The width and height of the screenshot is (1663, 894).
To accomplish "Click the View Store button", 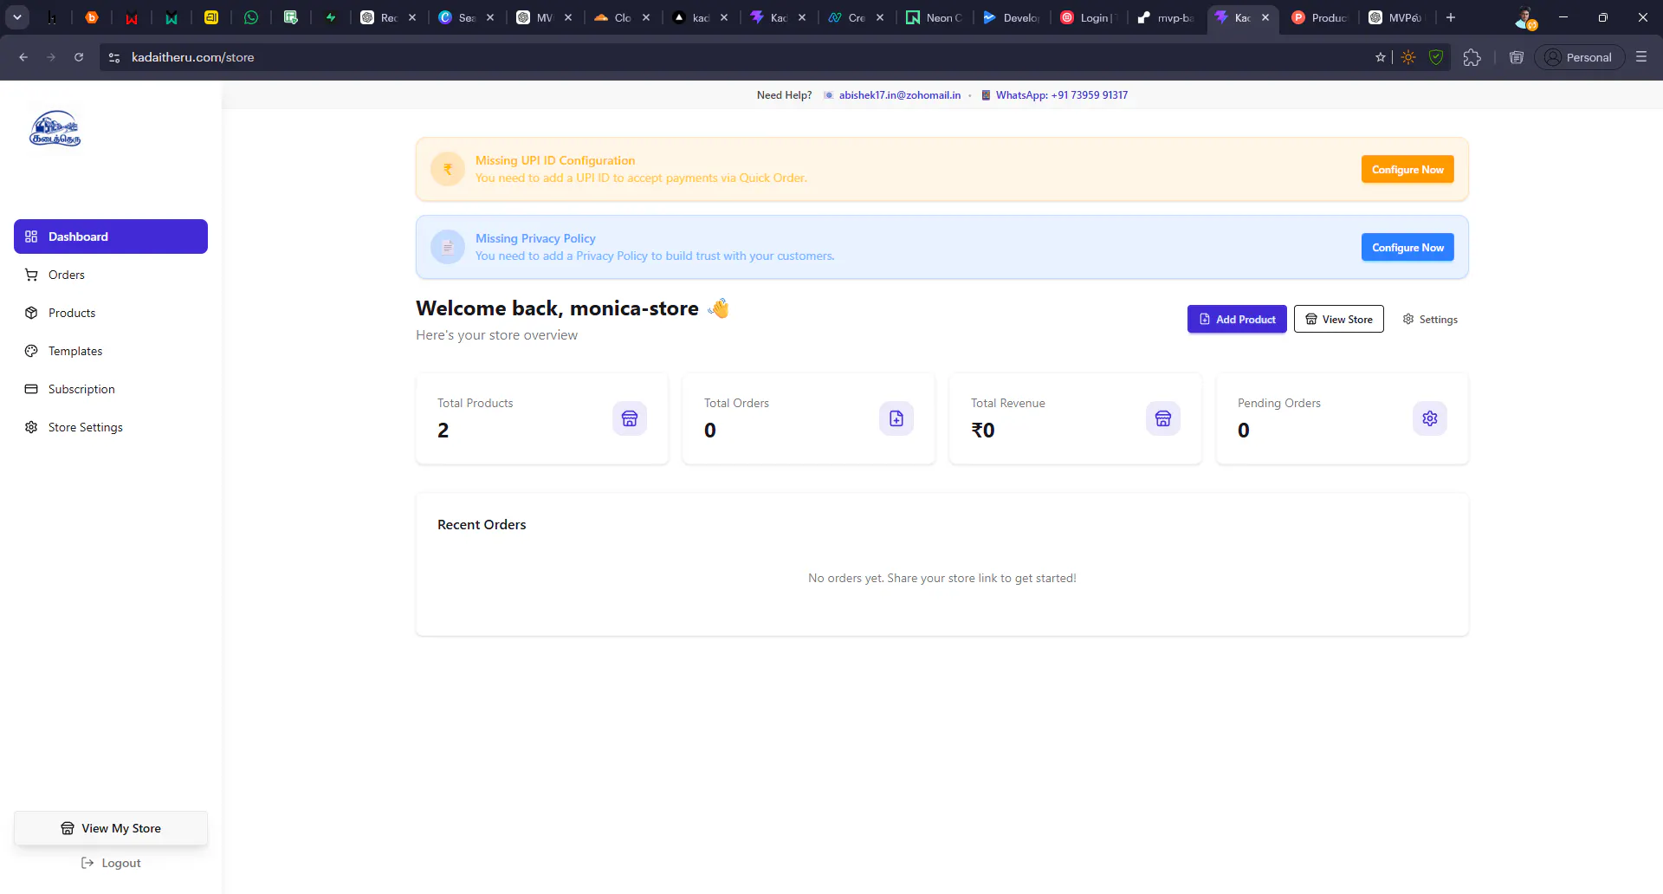I will pyautogui.click(x=1339, y=319).
